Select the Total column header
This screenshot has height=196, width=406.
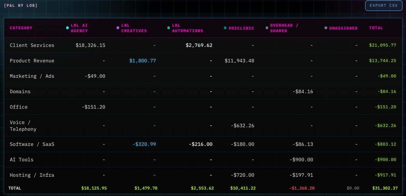tap(376, 28)
